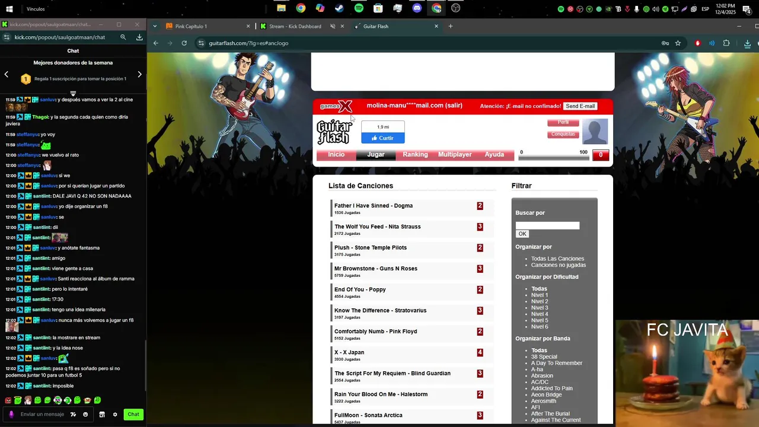Show next top donor
Viewport: 759px width, 427px height.
pyautogui.click(x=140, y=74)
